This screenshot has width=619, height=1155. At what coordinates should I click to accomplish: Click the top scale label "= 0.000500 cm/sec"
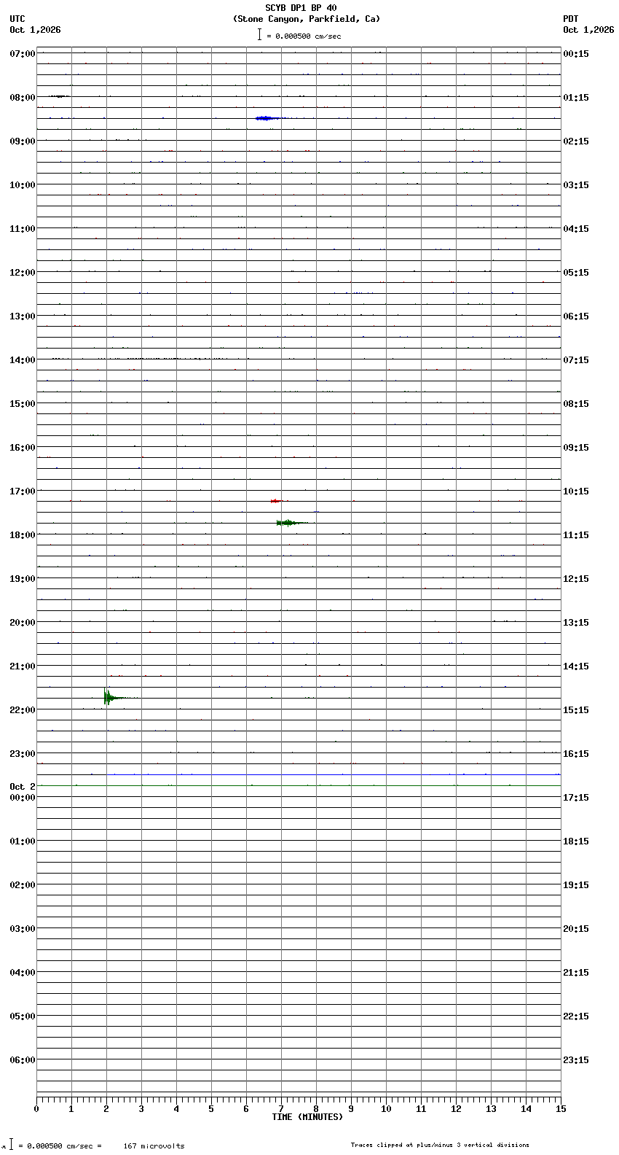(x=304, y=36)
